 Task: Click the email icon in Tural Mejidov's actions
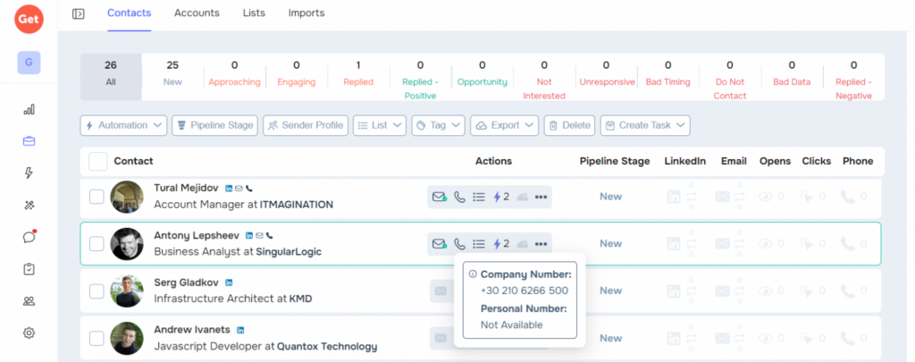click(439, 196)
